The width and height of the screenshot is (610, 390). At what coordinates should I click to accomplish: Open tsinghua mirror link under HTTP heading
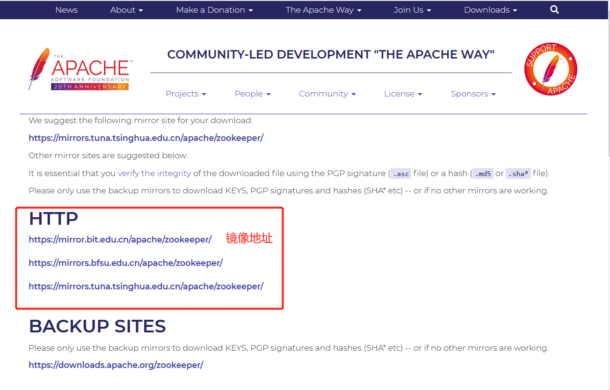[146, 287]
